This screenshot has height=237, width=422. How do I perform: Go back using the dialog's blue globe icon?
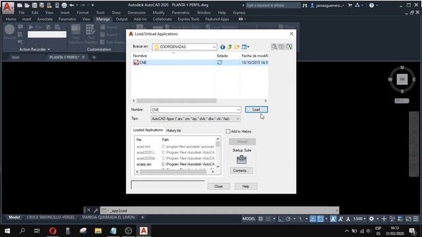pyautogui.click(x=223, y=47)
